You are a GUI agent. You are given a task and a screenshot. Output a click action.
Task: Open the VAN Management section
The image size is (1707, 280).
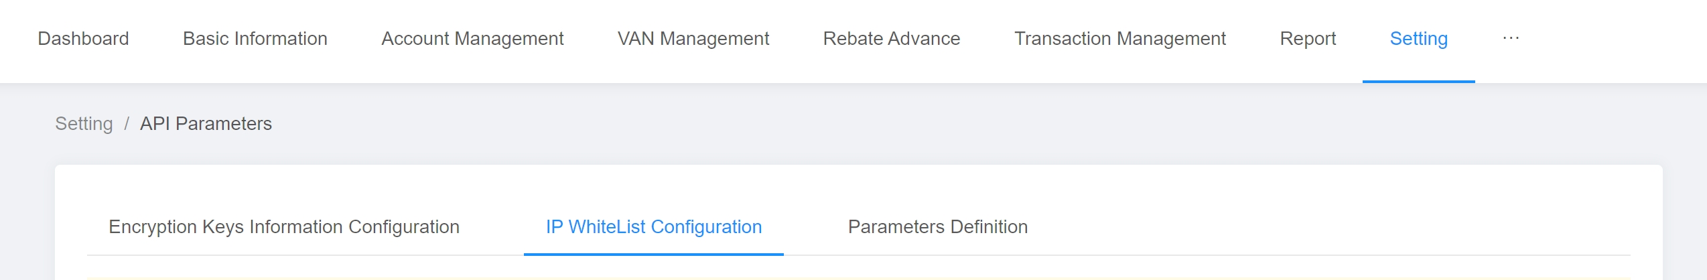click(693, 38)
